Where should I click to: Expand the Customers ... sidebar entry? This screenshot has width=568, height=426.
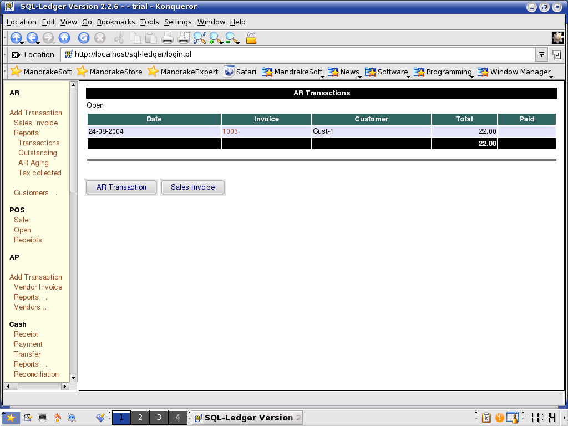pos(35,192)
